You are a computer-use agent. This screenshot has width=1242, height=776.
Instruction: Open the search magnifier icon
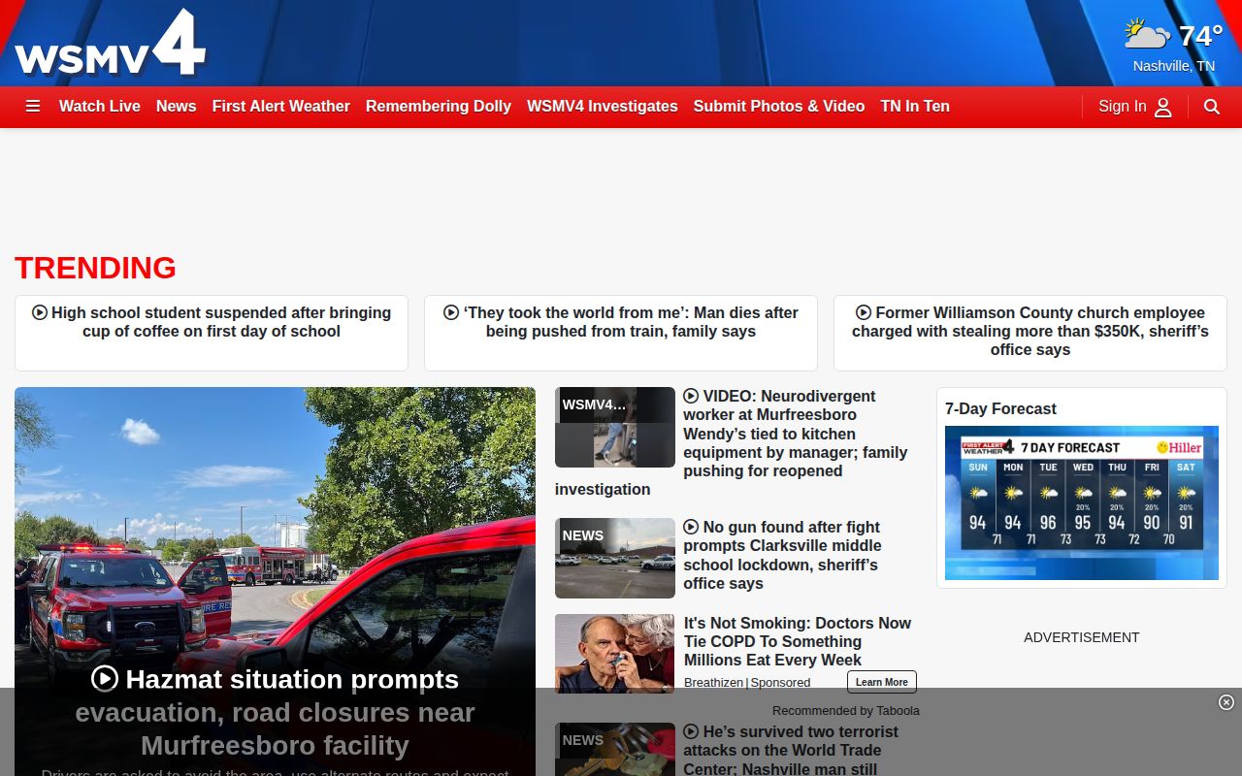point(1212,107)
